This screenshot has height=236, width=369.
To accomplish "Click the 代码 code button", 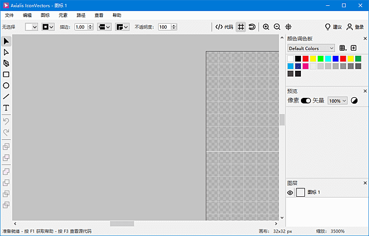I will (x=224, y=26).
